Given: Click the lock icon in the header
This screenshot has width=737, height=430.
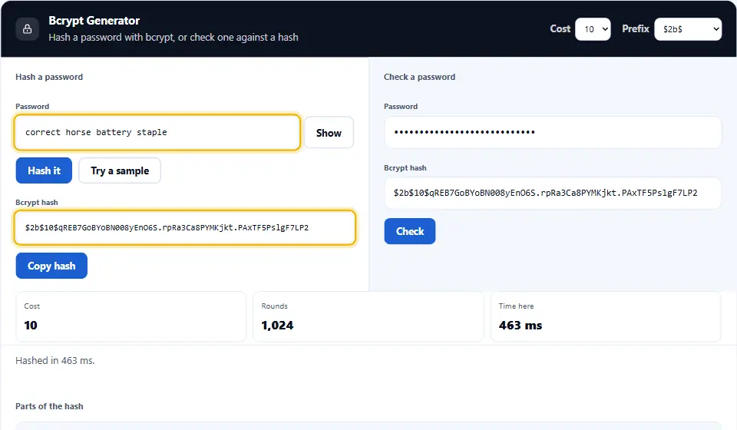Looking at the screenshot, I should [28, 29].
